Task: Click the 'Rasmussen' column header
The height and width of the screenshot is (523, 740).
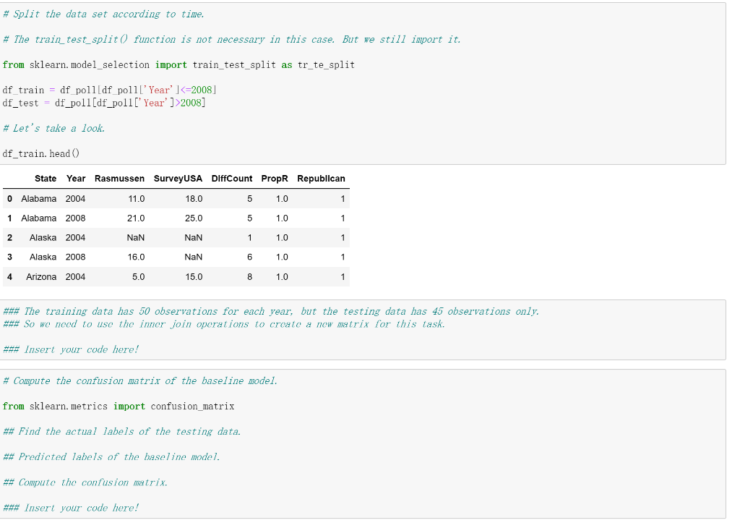Action: pyautogui.click(x=119, y=178)
